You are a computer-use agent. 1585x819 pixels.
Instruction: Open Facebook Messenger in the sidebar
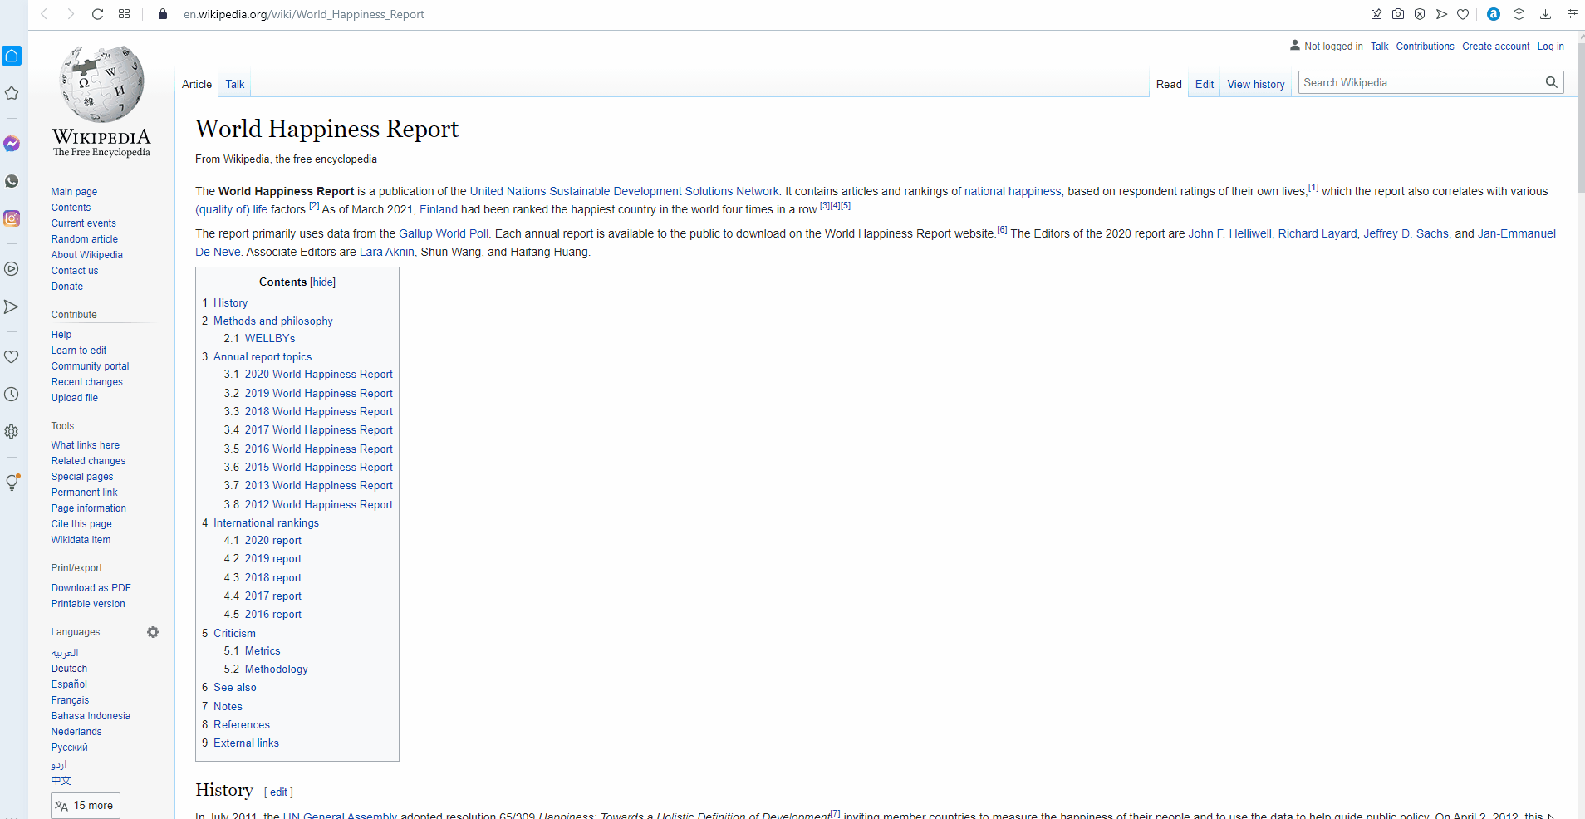(x=12, y=144)
